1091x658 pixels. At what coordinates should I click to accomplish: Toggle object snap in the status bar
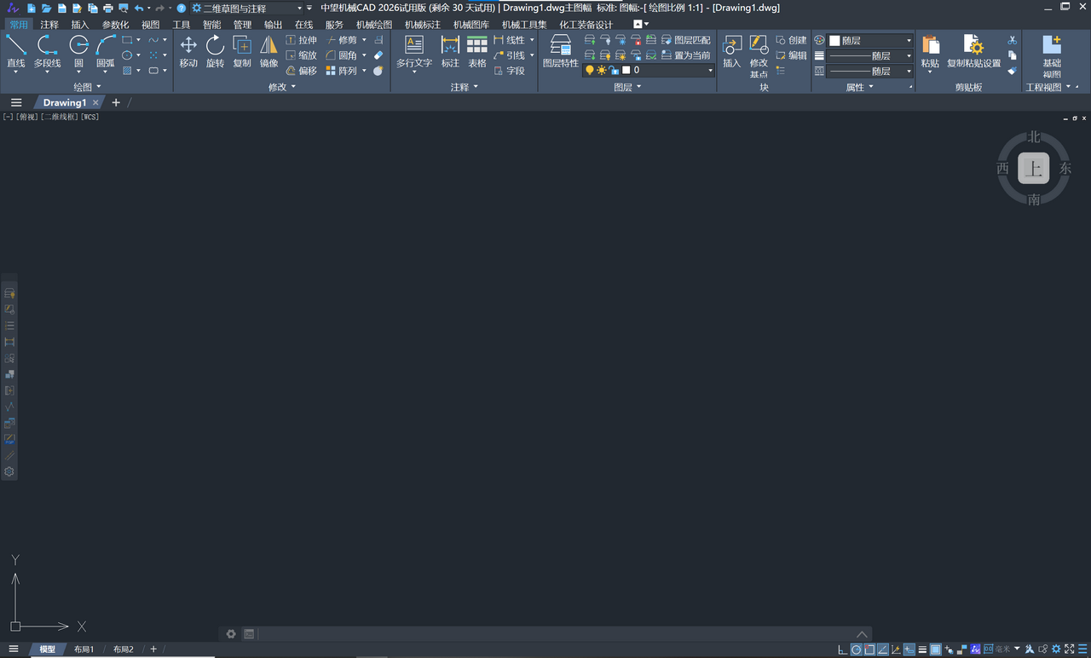pyautogui.click(x=869, y=649)
